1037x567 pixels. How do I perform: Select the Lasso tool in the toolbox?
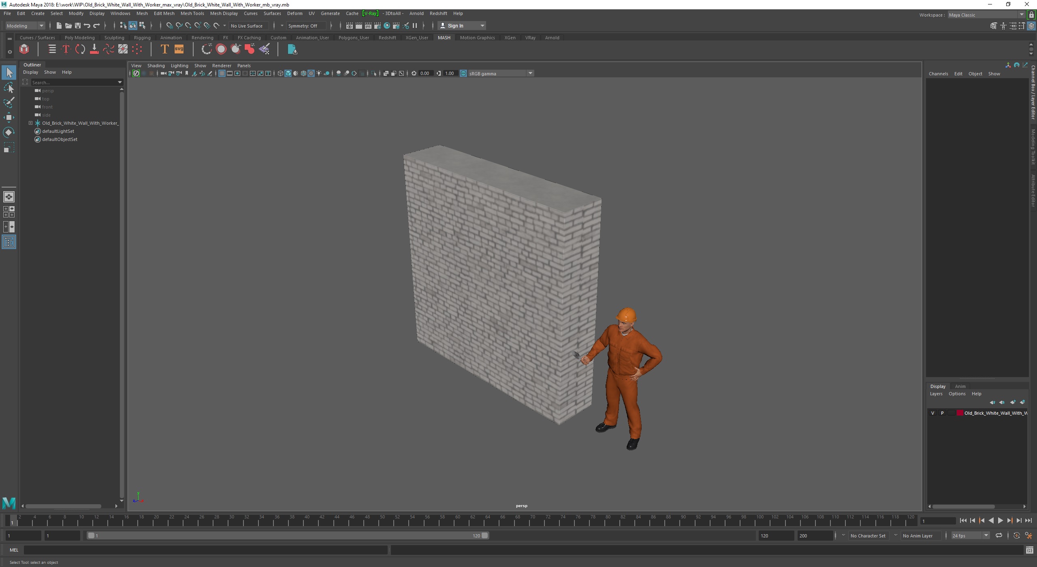click(x=9, y=88)
